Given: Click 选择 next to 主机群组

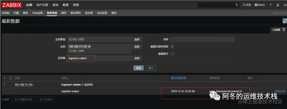Looking at the screenshot, I should (137, 39).
